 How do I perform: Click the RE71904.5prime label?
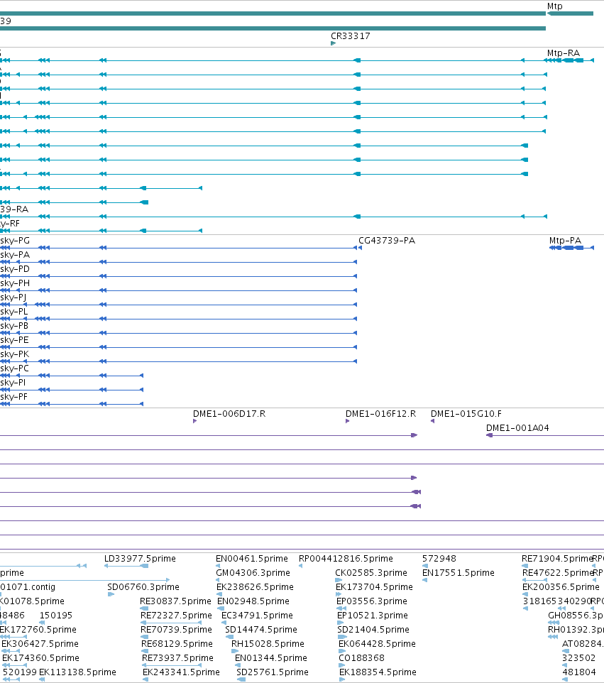[x=557, y=559]
